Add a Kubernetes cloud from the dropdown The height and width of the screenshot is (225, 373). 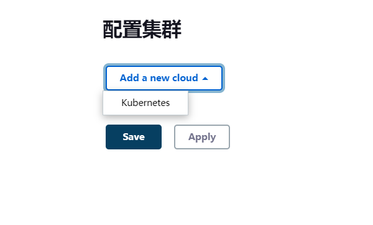145,103
